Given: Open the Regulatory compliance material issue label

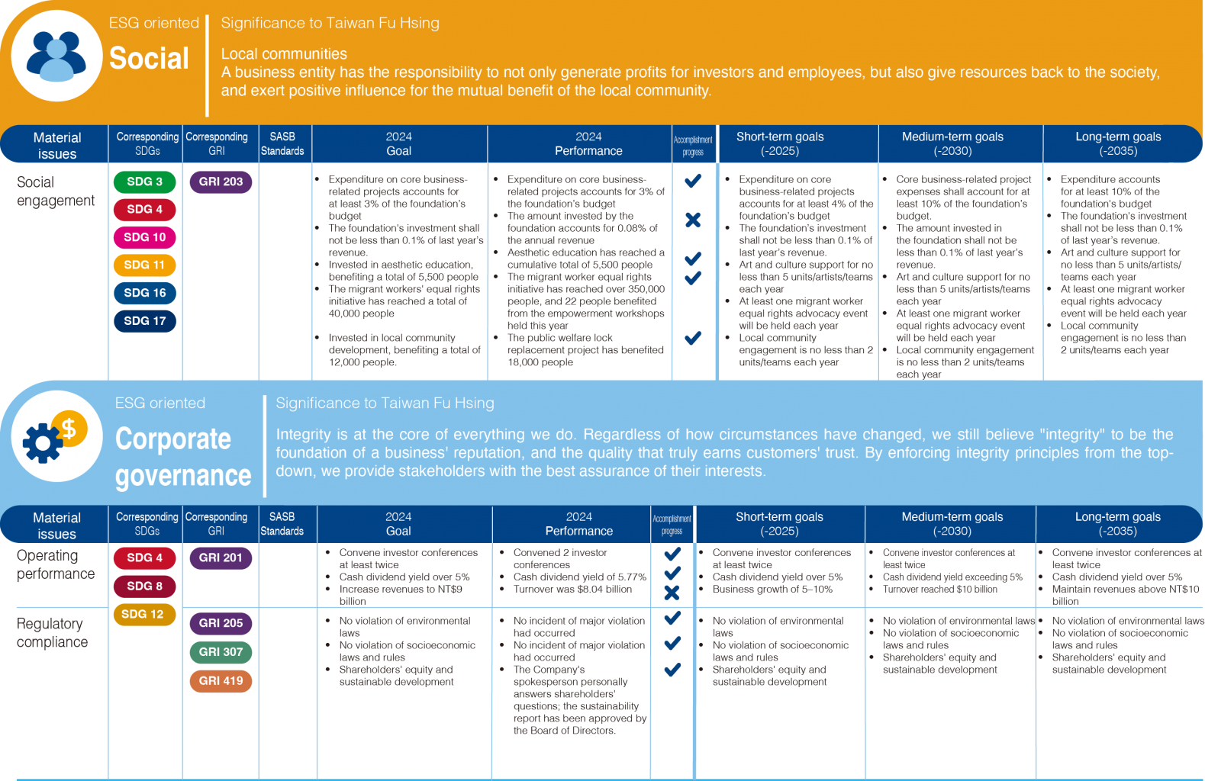Looking at the screenshot, I should coord(52,633).
